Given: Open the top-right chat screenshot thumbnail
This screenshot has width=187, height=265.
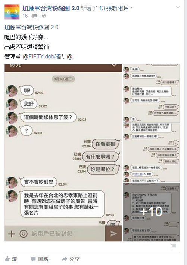Looking at the screenshot, I should click(x=151, y=93).
